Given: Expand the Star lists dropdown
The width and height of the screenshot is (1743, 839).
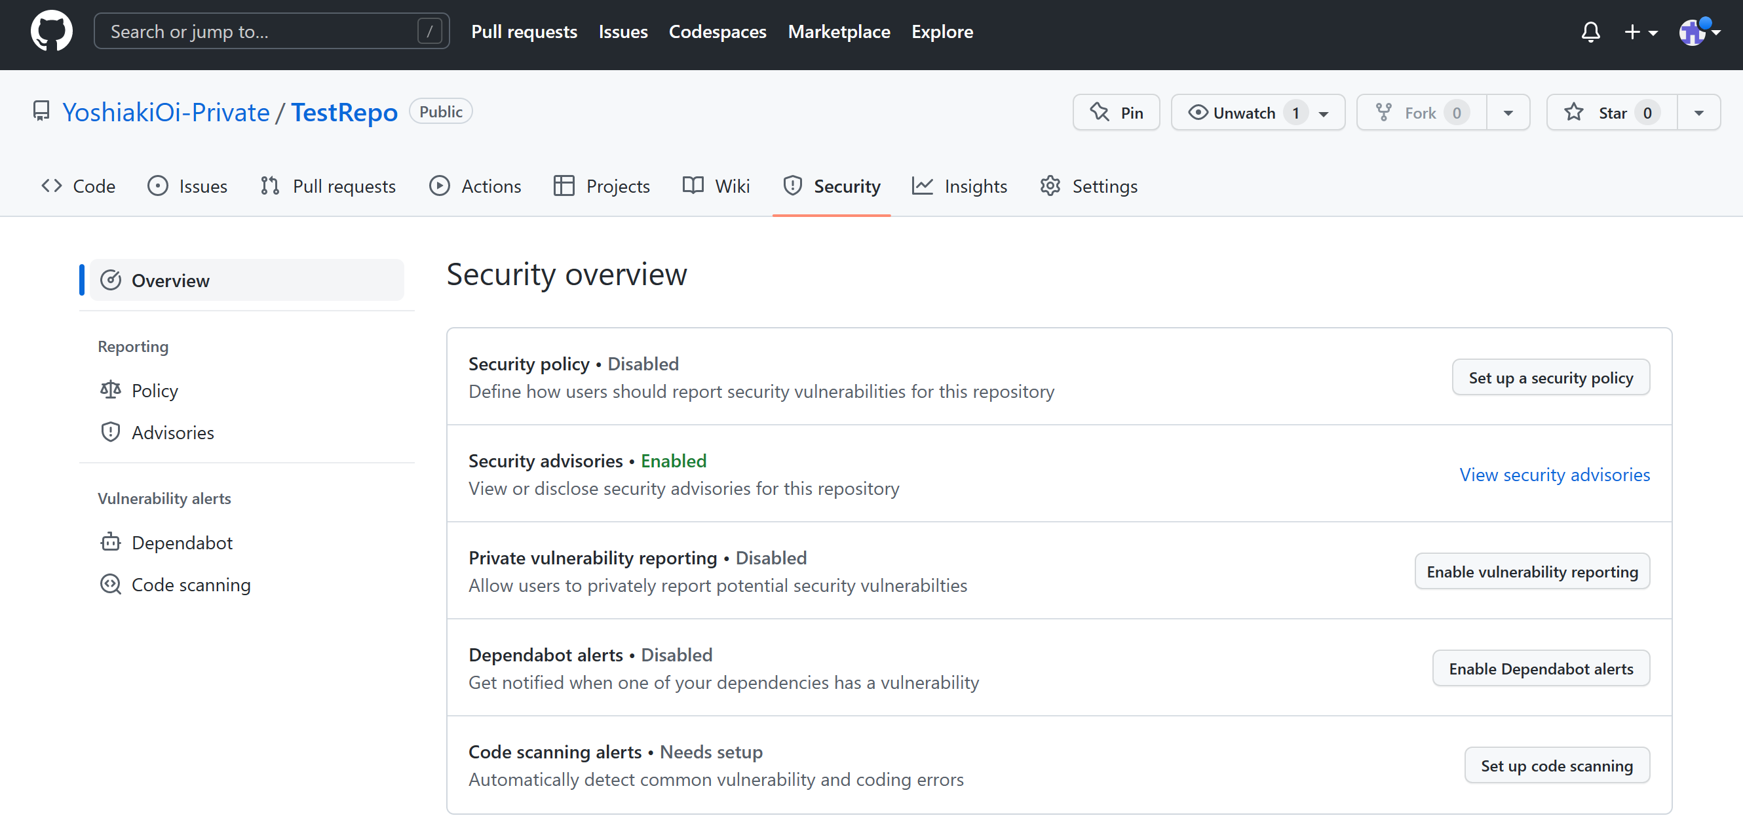Looking at the screenshot, I should 1698,112.
